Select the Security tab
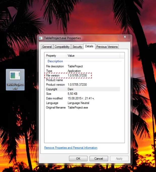 tap(77, 47)
